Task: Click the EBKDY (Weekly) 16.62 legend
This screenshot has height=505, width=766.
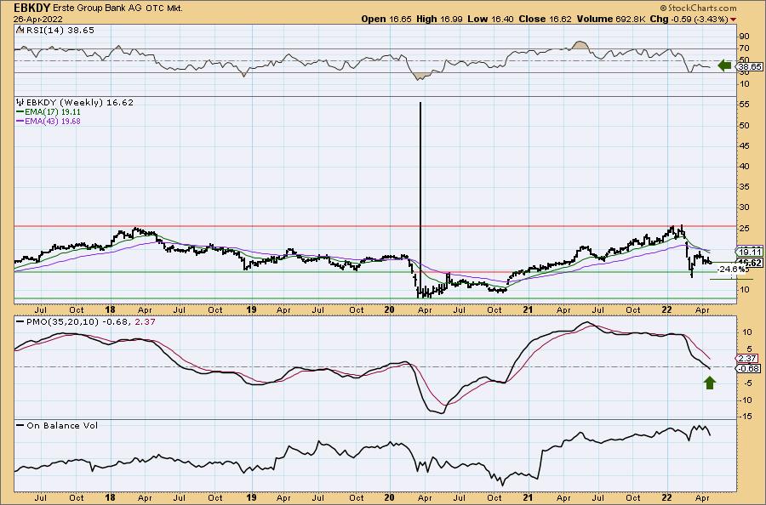Action: coord(79,103)
